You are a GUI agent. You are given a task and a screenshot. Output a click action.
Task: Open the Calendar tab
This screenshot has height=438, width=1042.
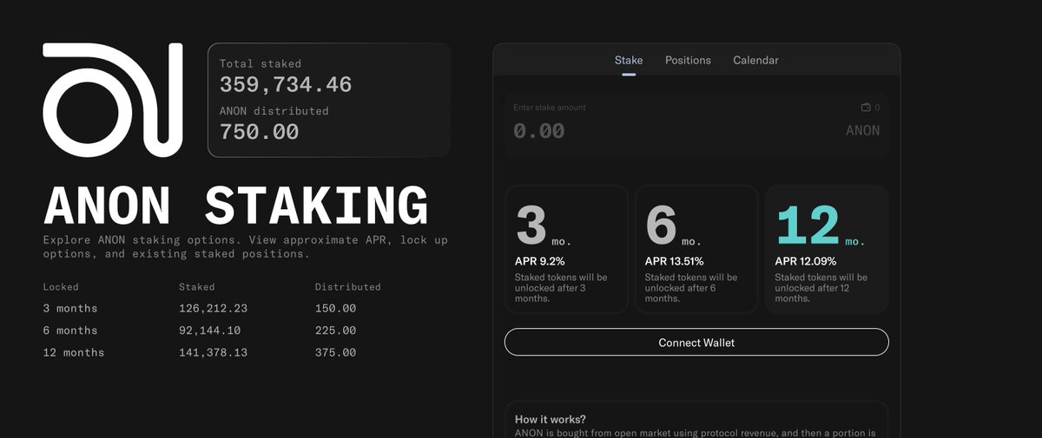tap(755, 60)
